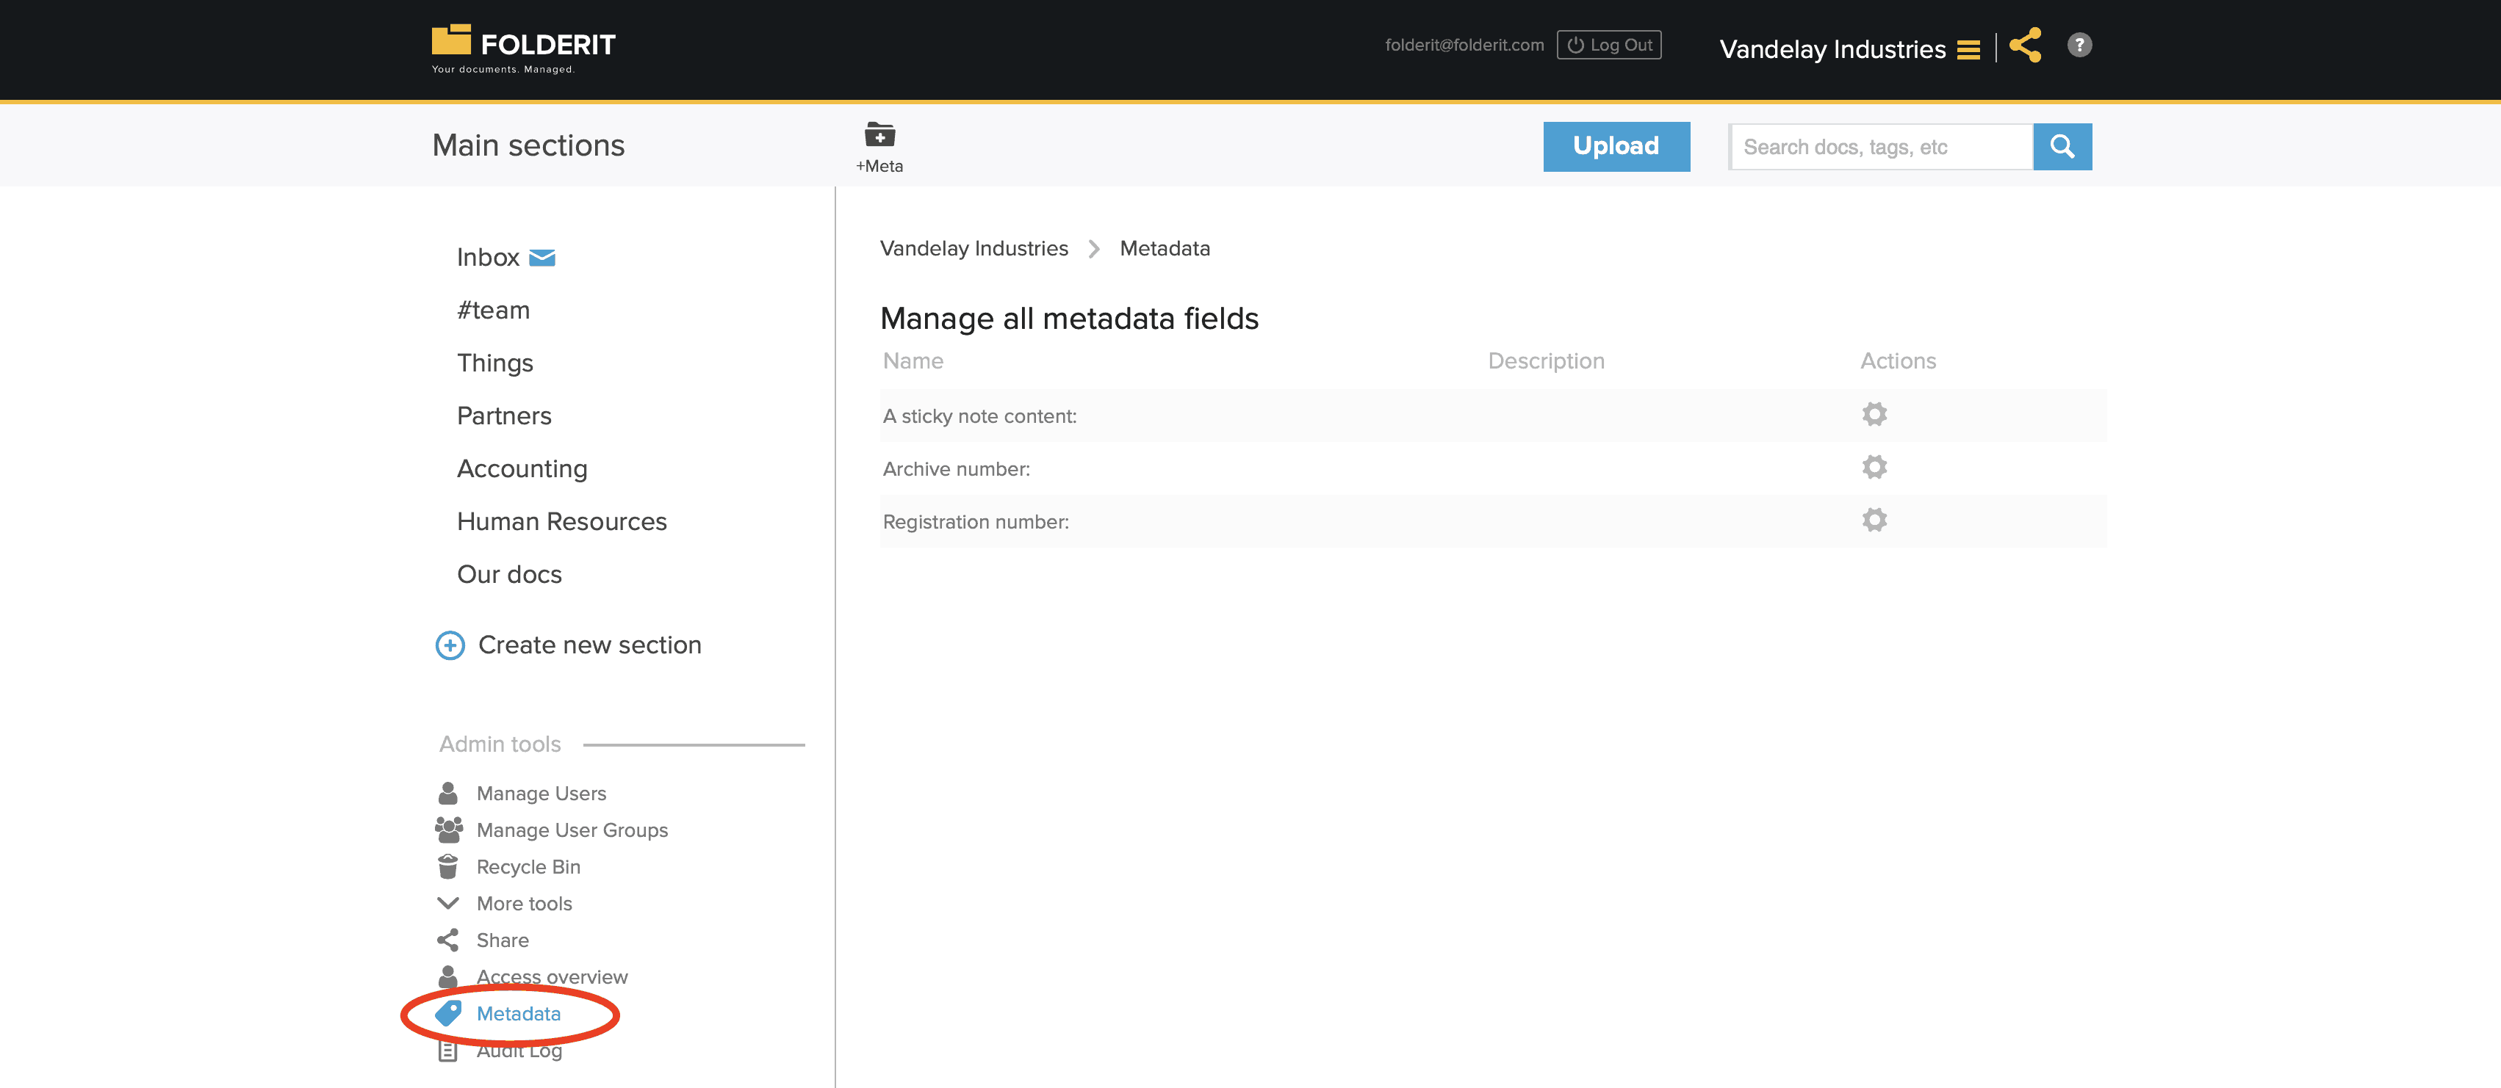Click the Share icon in Admin tools

coord(447,940)
